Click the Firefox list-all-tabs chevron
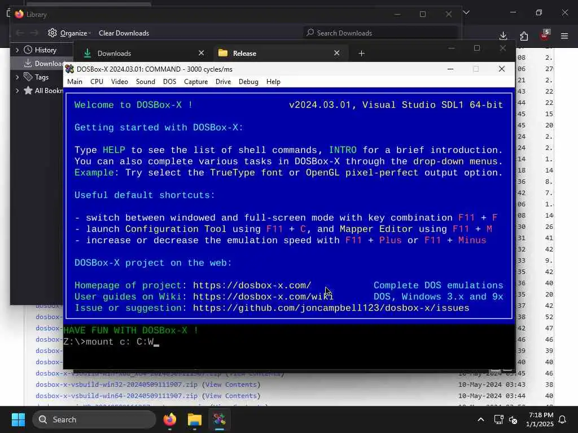 pos(466,12)
